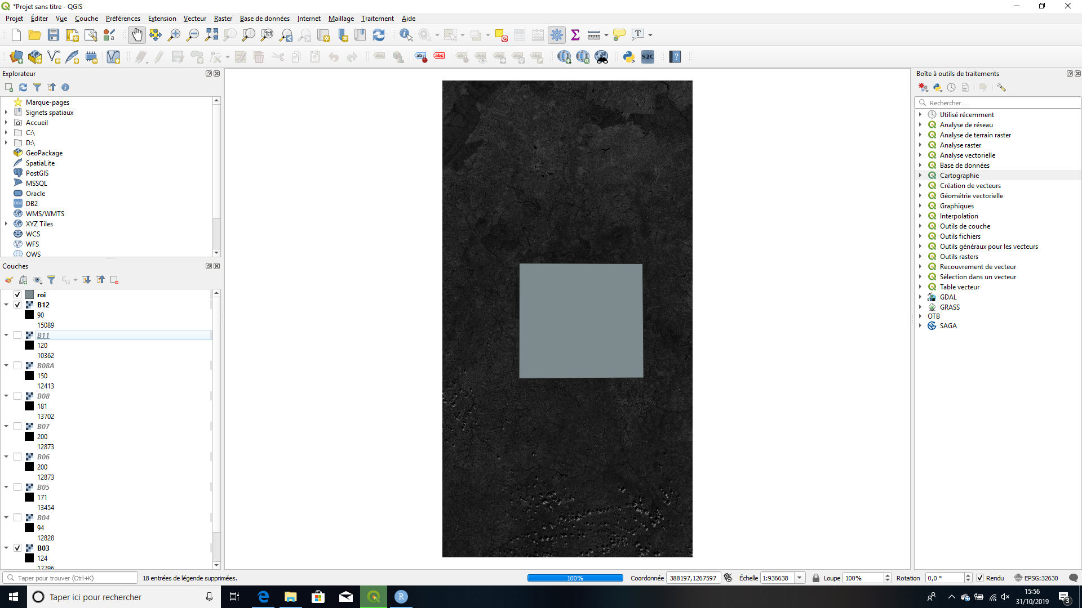The height and width of the screenshot is (608, 1082).
Task: Click the Coordonnée input field
Action: (x=693, y=578)
